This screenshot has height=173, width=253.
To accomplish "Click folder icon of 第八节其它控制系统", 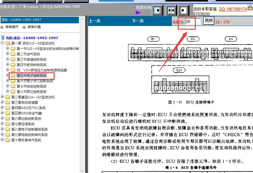I will (x=13, y=92).
